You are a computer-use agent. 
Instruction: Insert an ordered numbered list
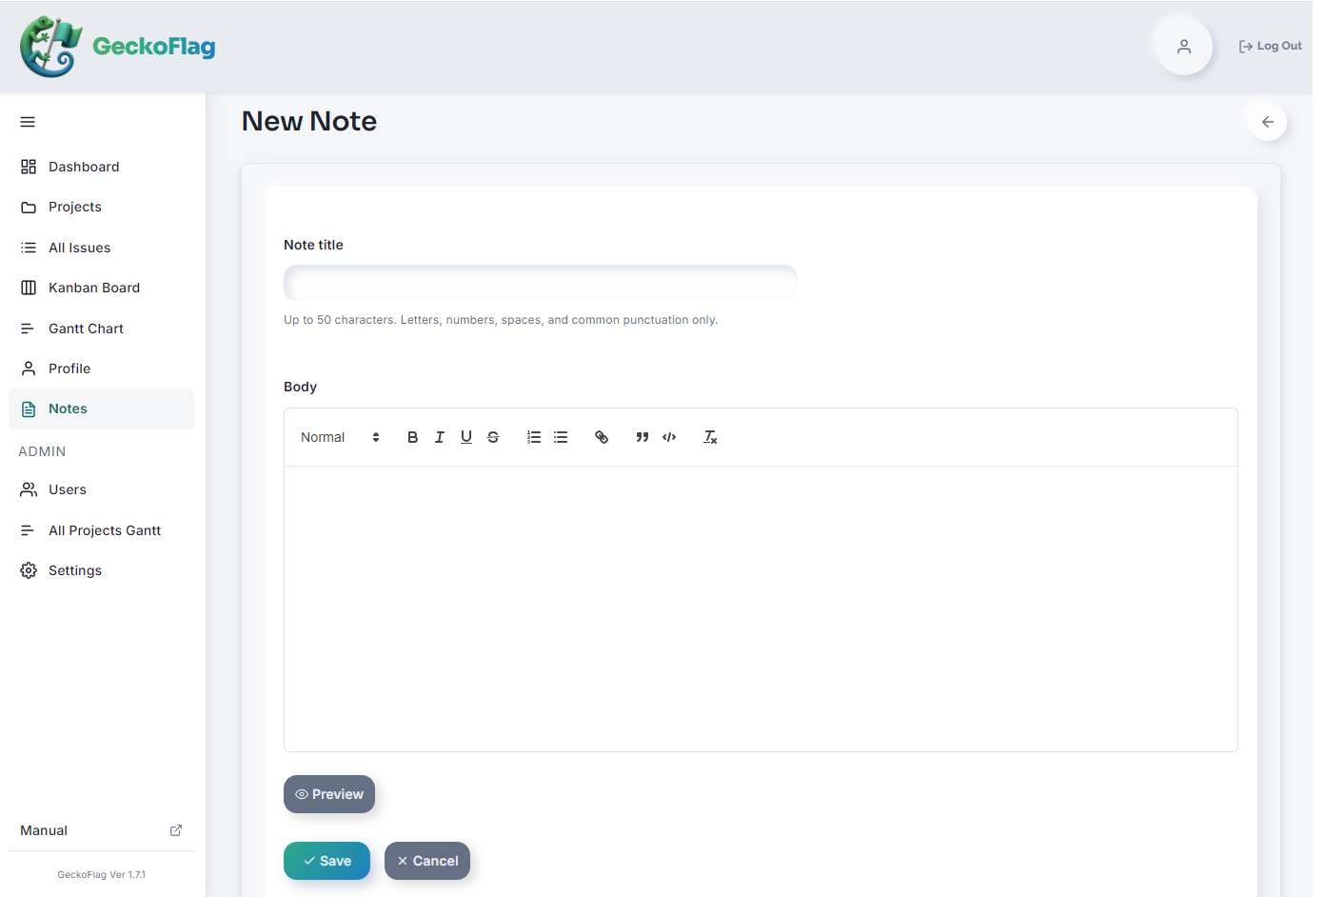(534, 437)
